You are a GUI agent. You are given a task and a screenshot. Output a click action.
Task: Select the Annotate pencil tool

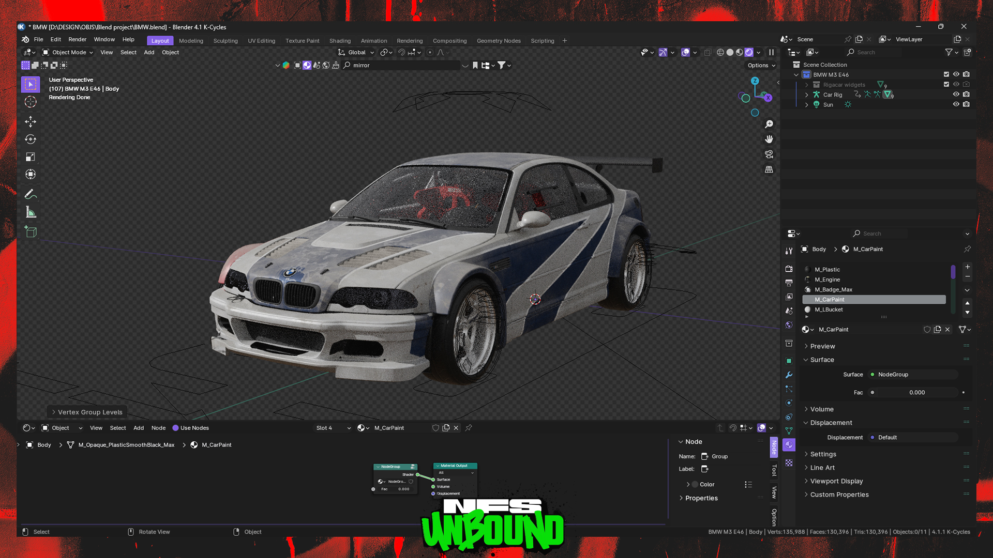[x=31, y=194]
